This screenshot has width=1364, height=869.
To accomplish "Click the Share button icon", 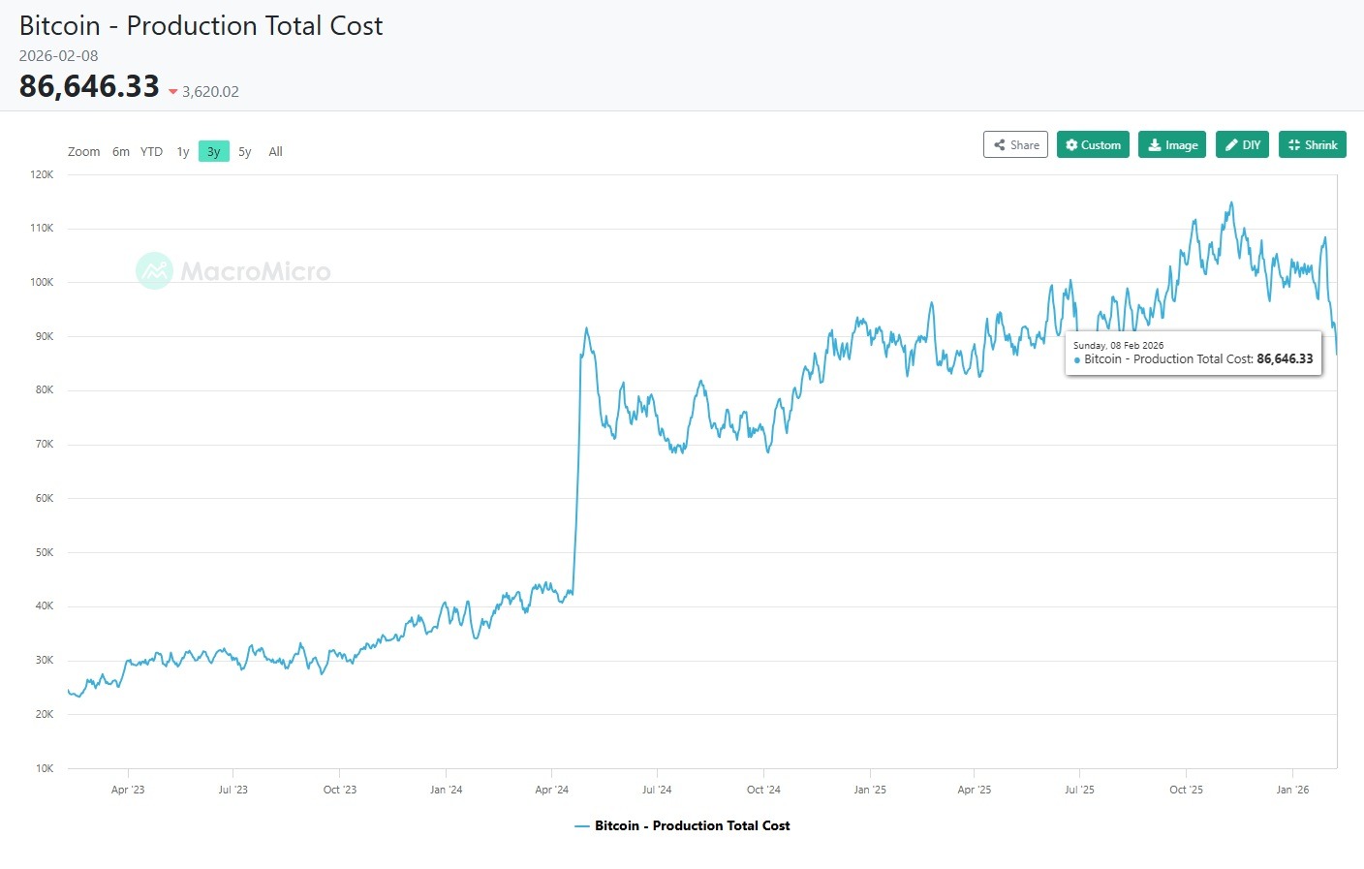I will pos(1000,145).
